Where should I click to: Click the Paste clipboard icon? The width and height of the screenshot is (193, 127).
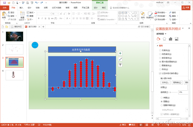coord(4,14)
